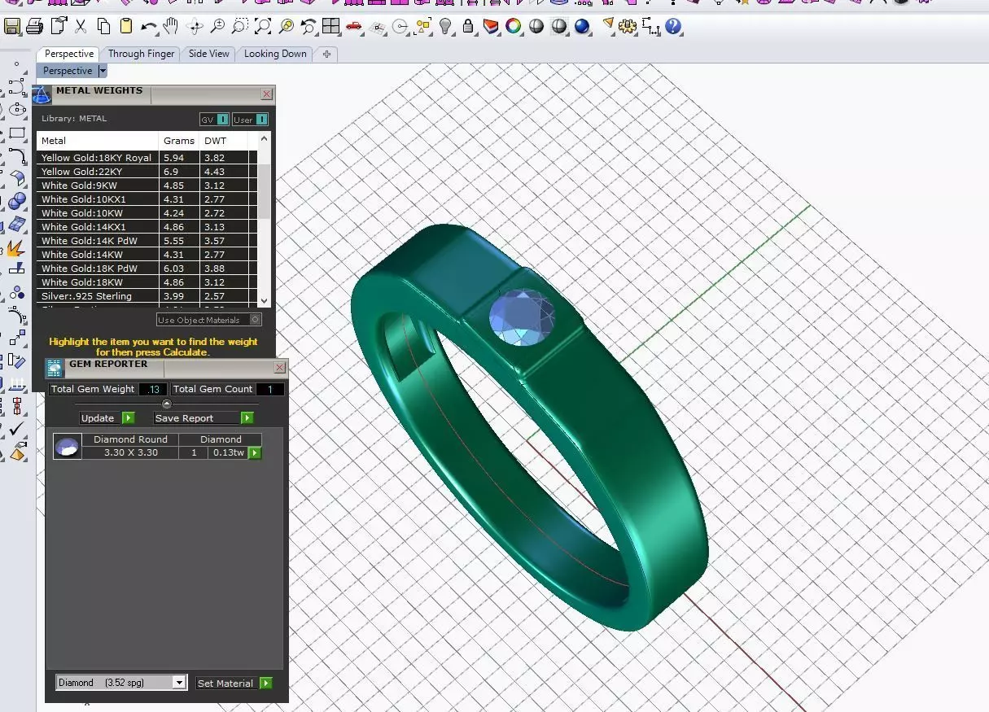Screen dimensions: 989x712
Task: Click the Save file icon
Action: 12,27
